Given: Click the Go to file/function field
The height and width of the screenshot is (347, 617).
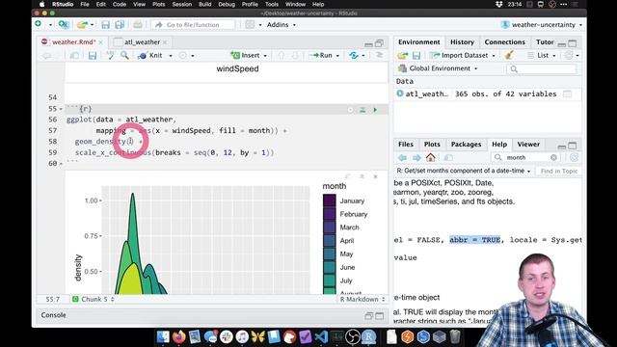Looking at the screenshot, I should (x=193, y=25).
